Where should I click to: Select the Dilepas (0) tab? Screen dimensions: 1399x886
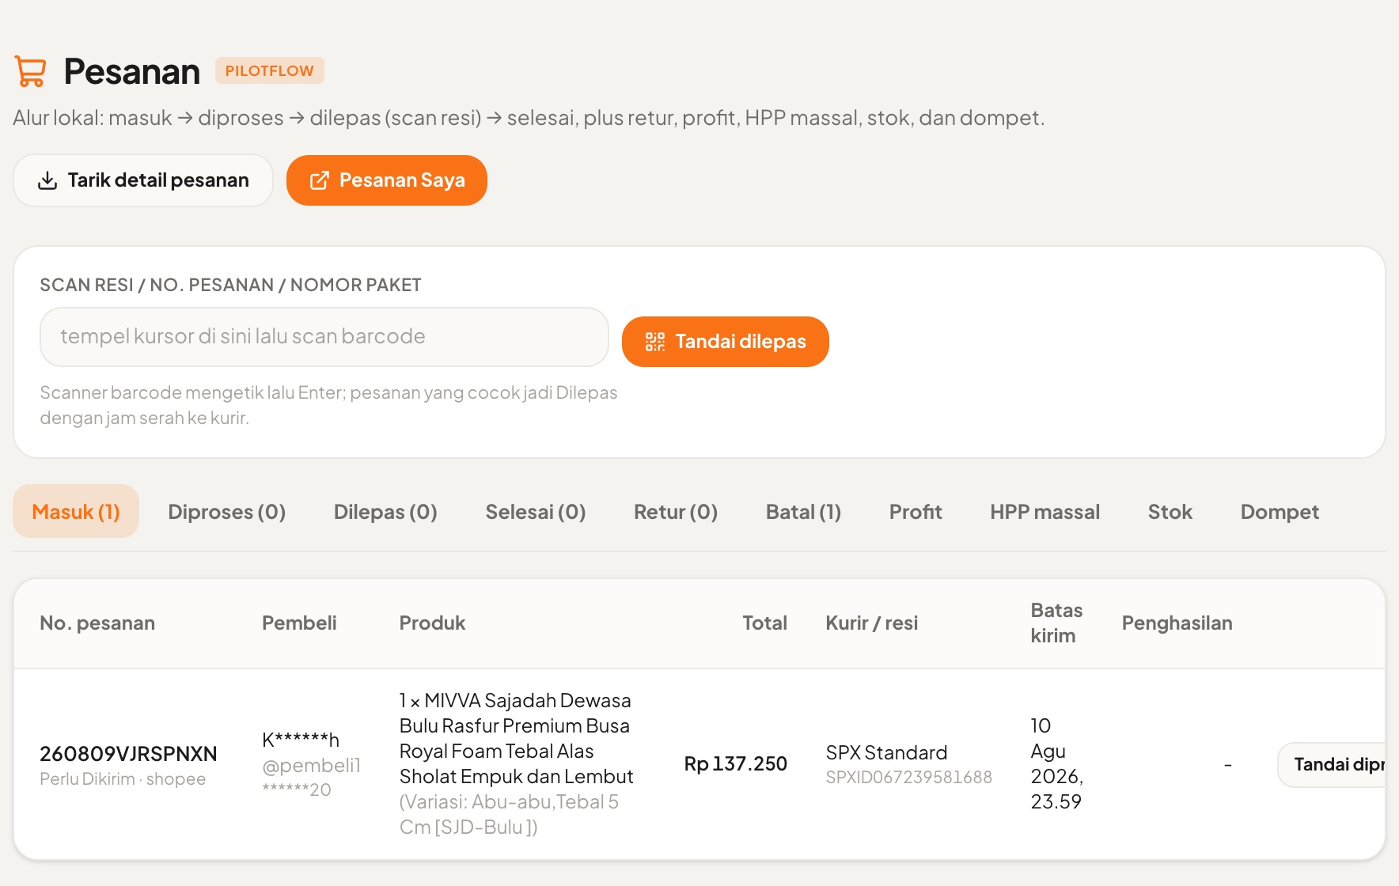[x=385, y=512]
